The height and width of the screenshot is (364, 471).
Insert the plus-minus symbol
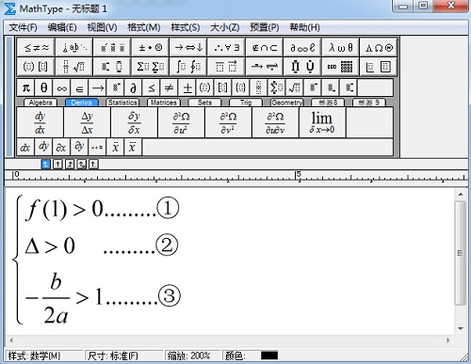click(187, 87)
